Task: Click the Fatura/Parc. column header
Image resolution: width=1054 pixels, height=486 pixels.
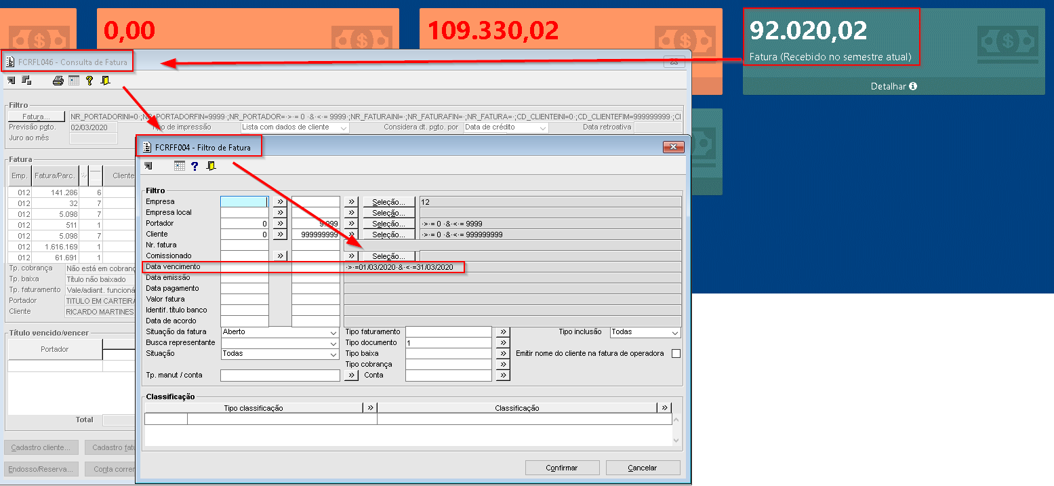Action: (x=55, y=176)
